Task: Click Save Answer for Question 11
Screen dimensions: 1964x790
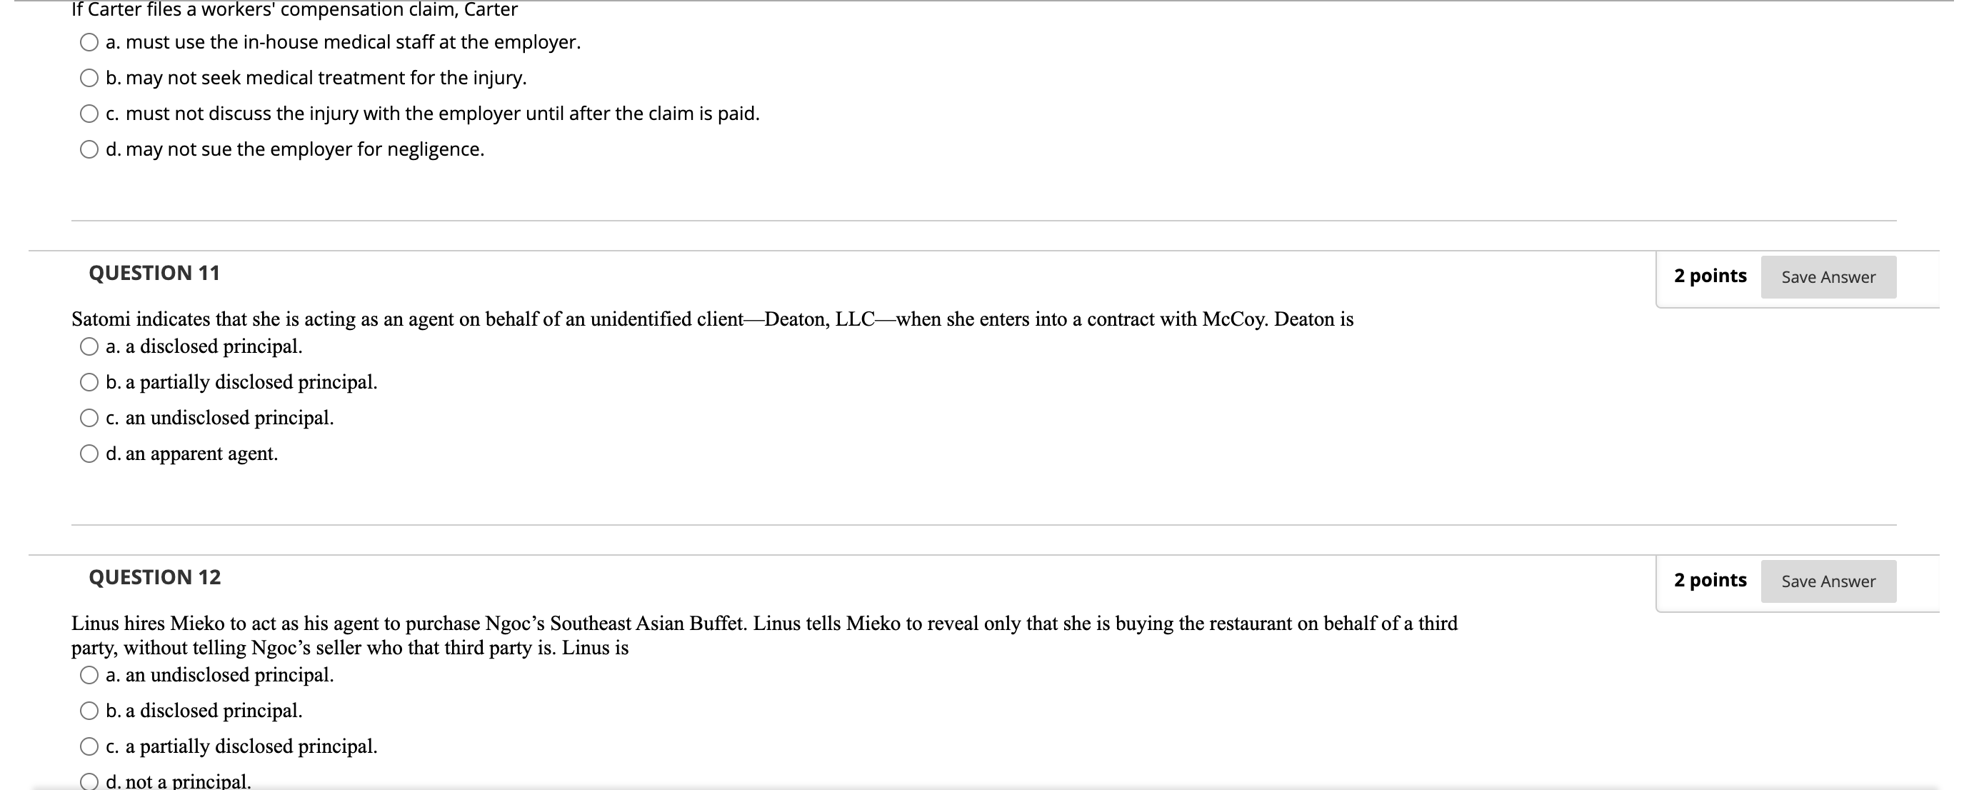Action: click(1829, 277)
